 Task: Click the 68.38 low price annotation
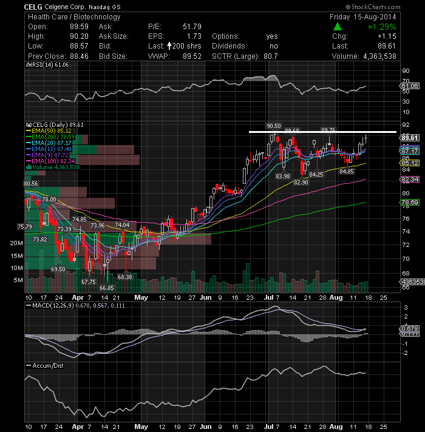coord(125,277)
